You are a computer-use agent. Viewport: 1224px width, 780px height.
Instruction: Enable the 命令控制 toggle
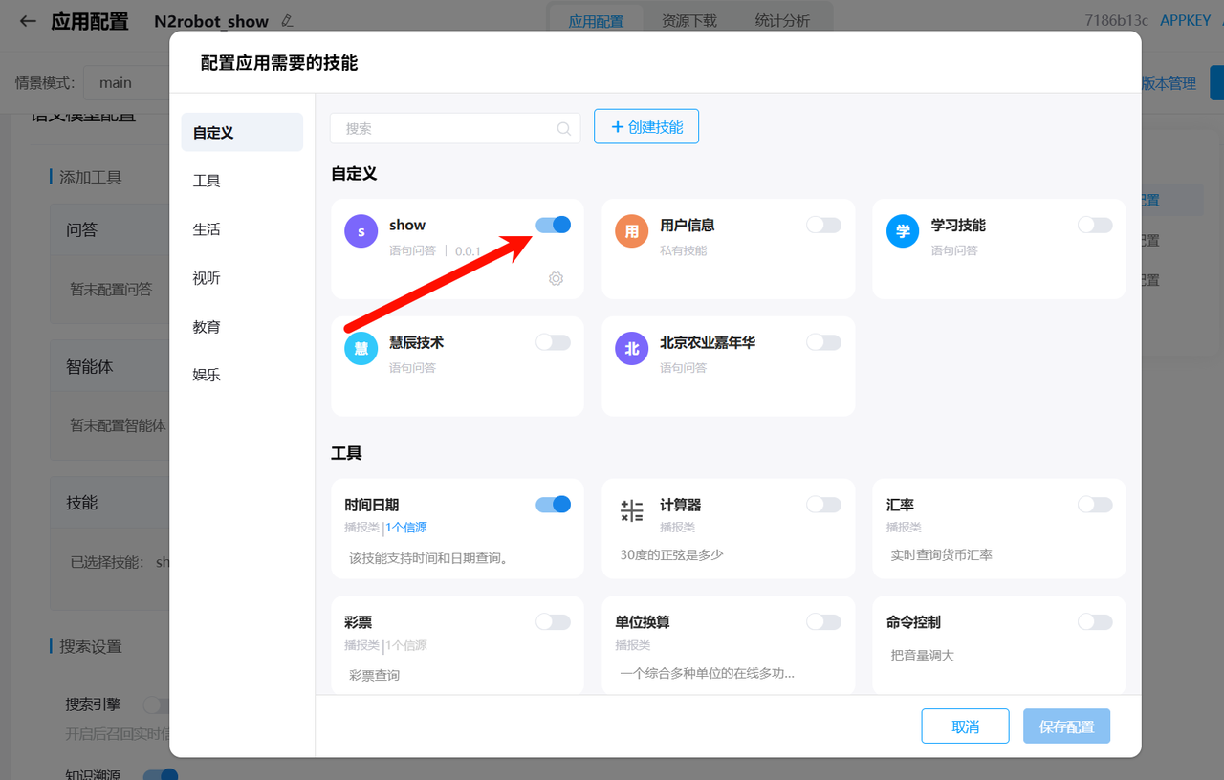pyautogui.click(x=1095, y=622)
